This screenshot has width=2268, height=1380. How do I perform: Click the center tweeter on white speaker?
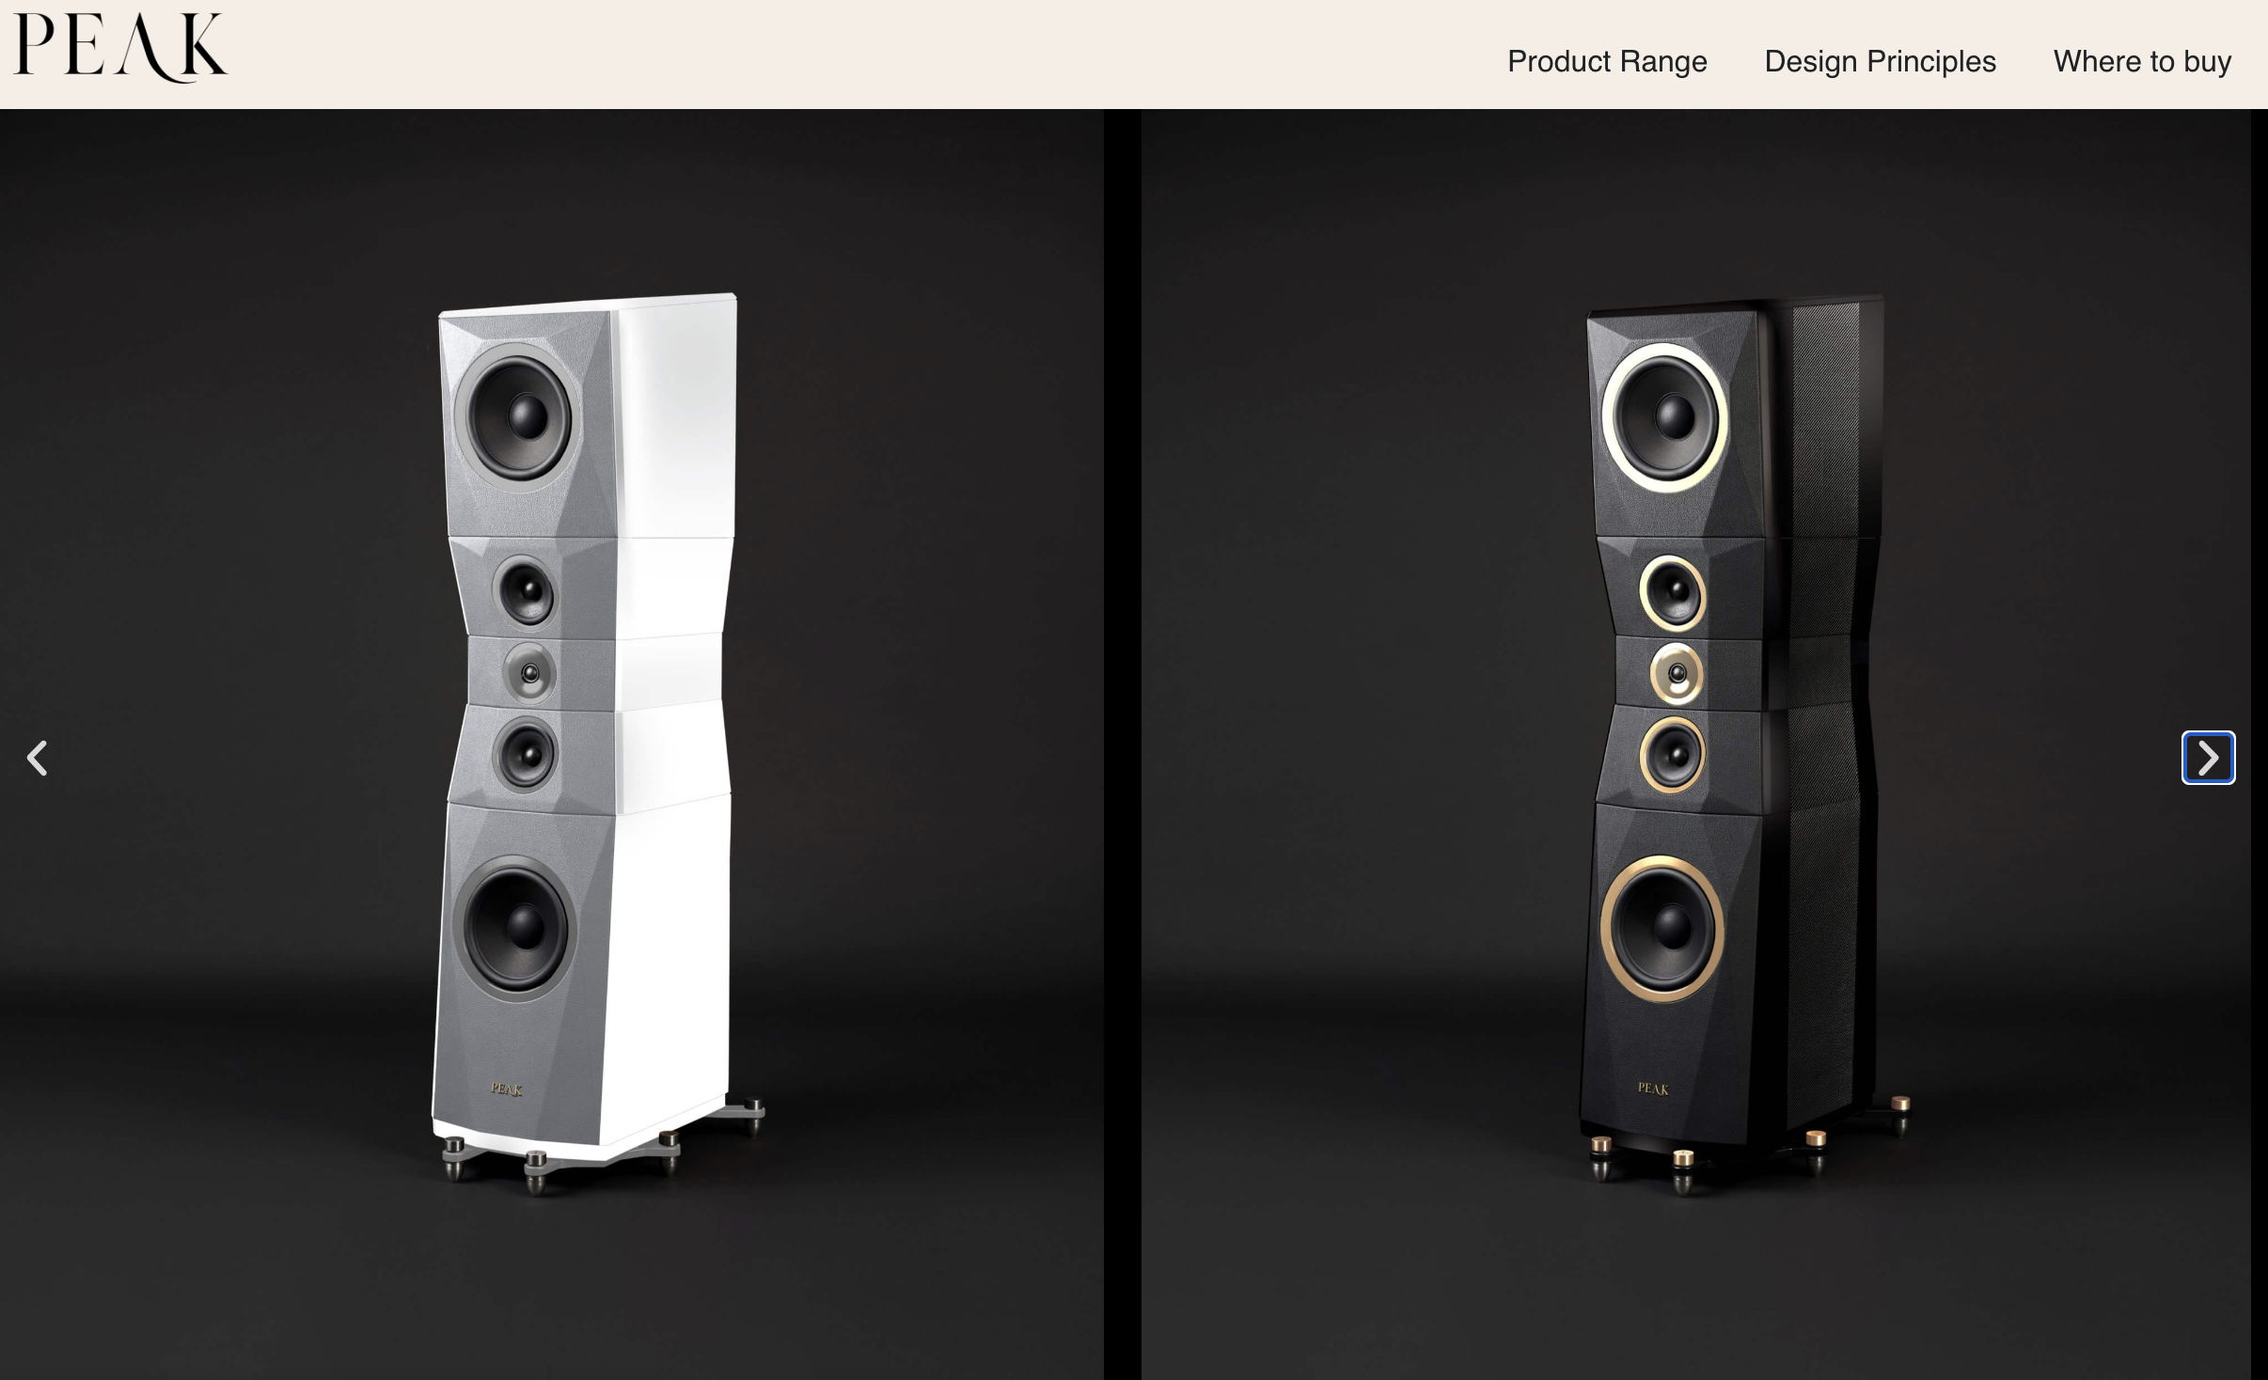[x=529, y=673]
